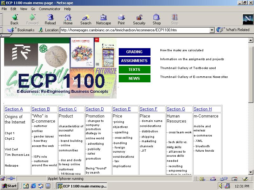254x190 pixels.
Task: Click volume speaker tray icon
Action: (x=221, y=186)
